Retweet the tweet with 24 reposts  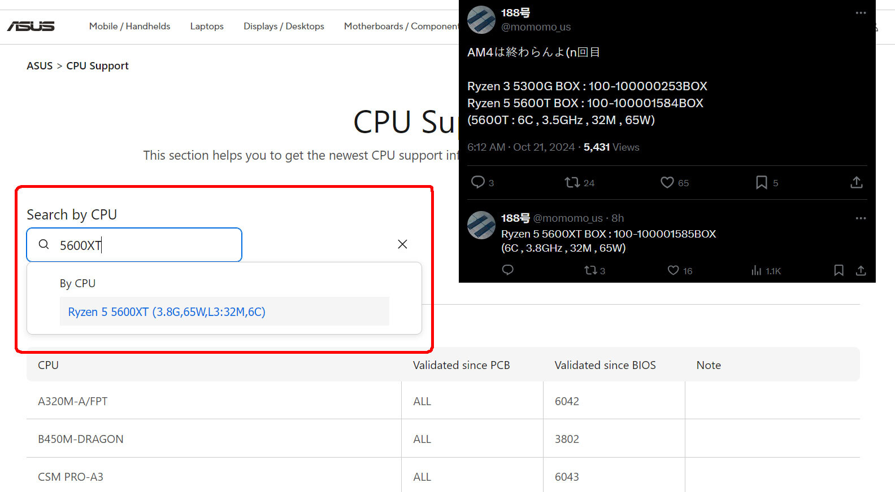(x=572, y=182)
